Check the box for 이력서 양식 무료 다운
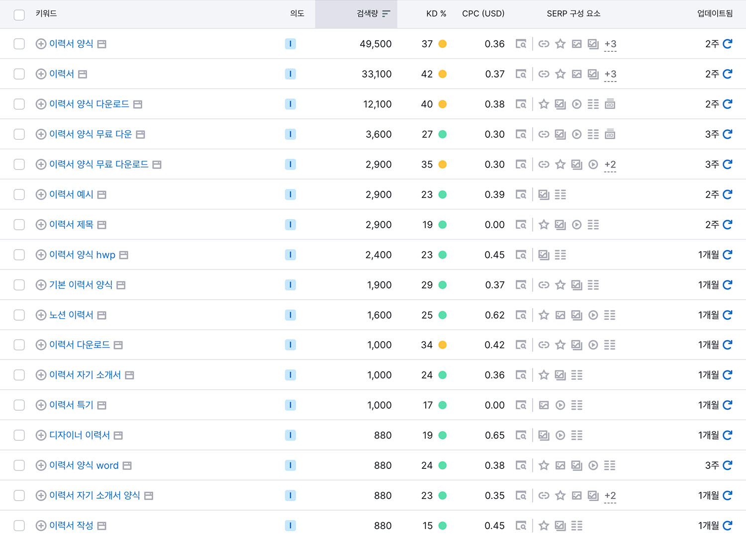Viewport: 746px width, 540px height. [19, 134]
